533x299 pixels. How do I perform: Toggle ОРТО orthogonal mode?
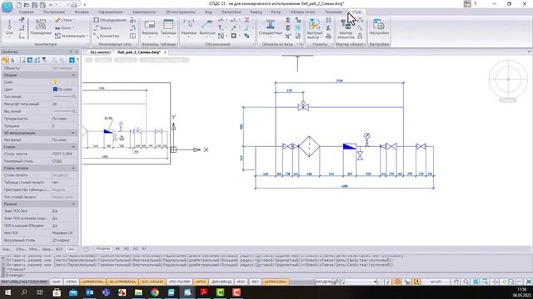coord(201,282)
